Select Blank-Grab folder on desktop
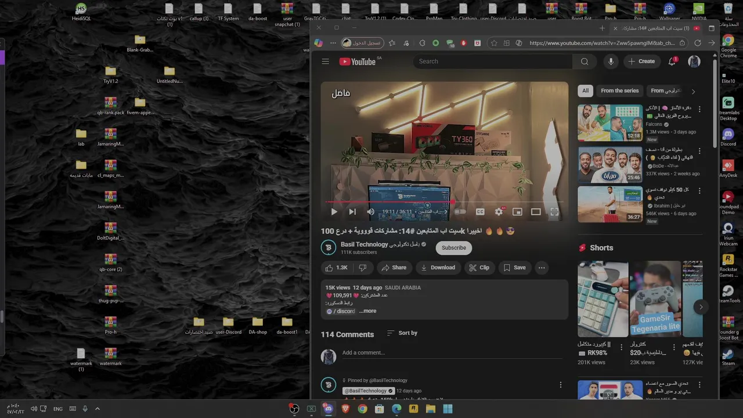743x418 pixels. [140, 44]
